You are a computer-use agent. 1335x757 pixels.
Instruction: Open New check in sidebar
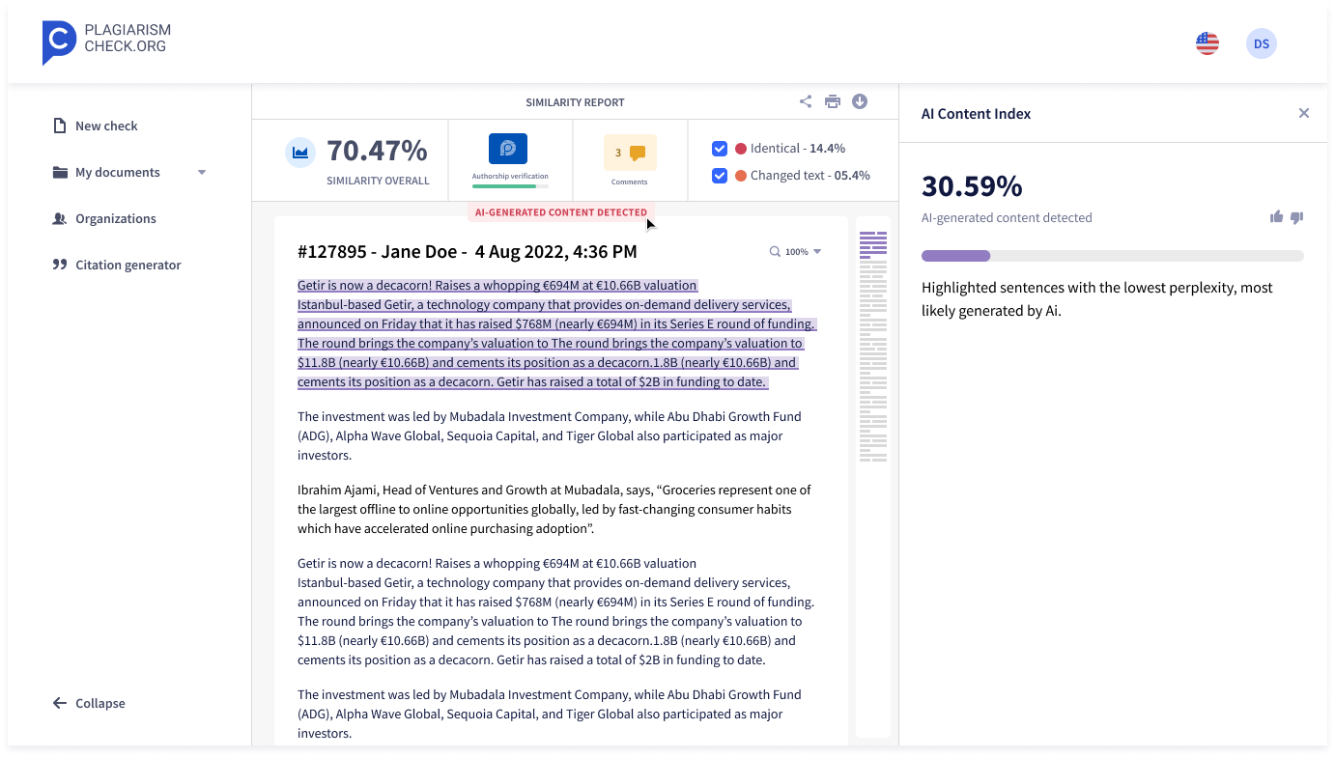pos(106,126)
